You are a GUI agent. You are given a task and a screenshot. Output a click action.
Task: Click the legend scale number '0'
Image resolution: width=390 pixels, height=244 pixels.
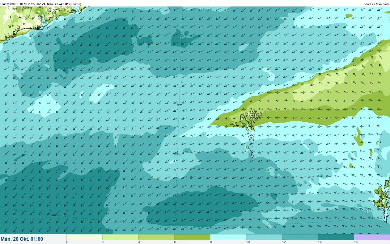[67, 242]
